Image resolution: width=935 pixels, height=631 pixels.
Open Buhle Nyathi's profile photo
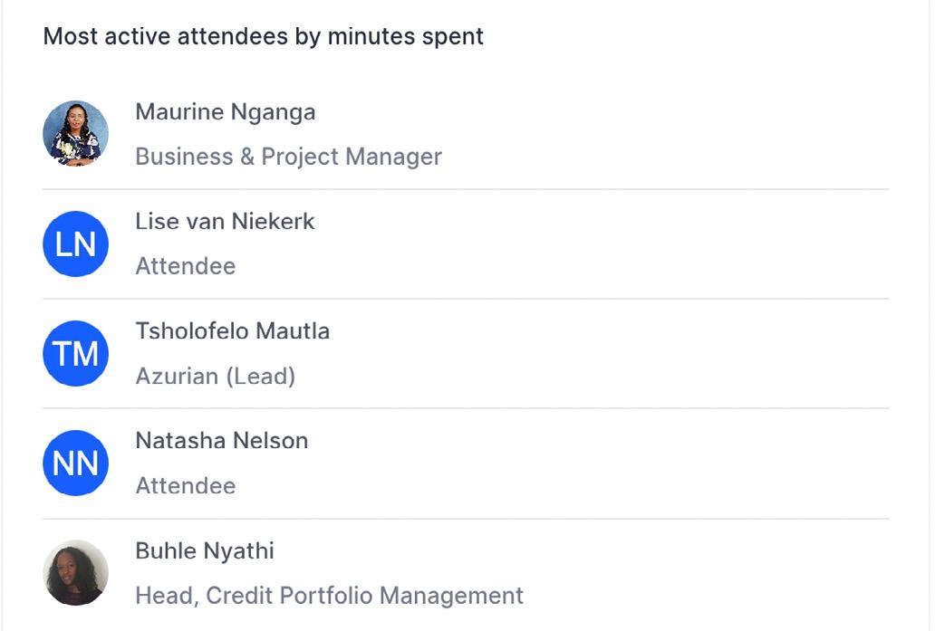click(75, 572)
